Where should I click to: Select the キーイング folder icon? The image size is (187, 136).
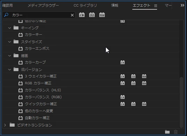click(16, 28)
